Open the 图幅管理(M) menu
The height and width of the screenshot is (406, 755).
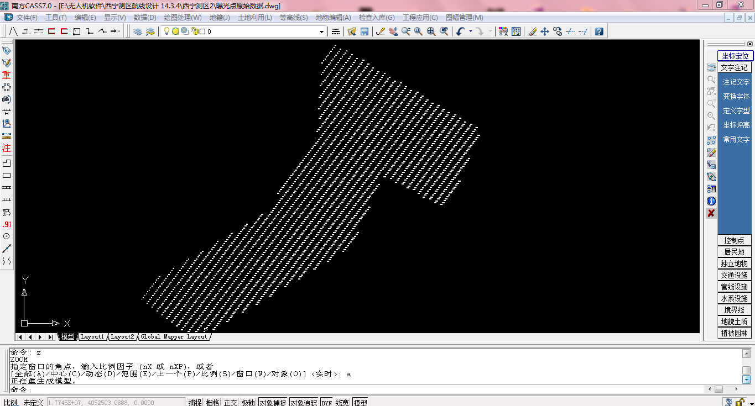point(465,18)
